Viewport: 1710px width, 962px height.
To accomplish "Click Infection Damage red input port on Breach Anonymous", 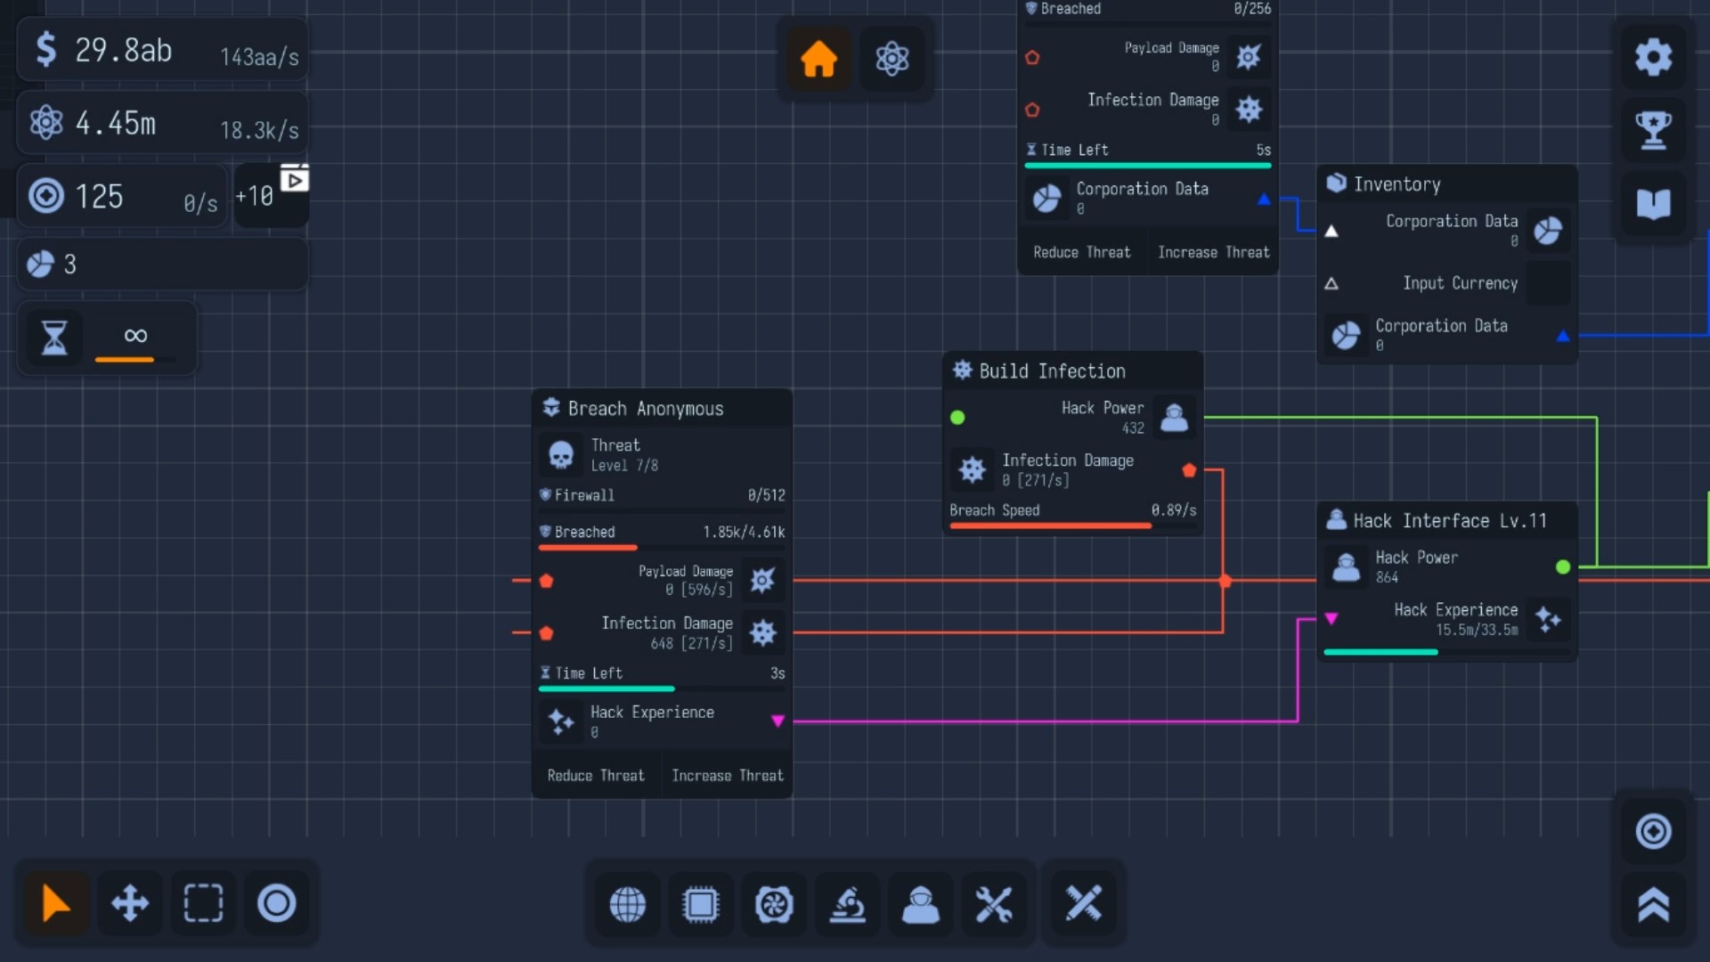I will click(547, 633).
